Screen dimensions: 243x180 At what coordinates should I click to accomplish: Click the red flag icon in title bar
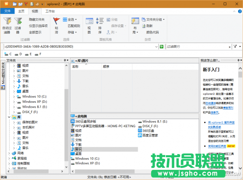click(x=26, y=4)
